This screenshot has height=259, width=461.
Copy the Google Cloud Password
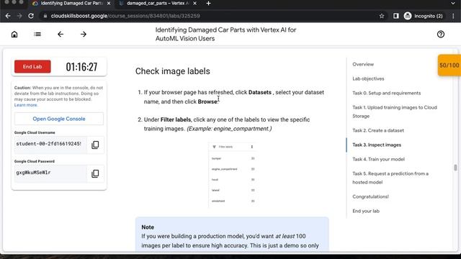pyautogui.click(x=95, y=173)
